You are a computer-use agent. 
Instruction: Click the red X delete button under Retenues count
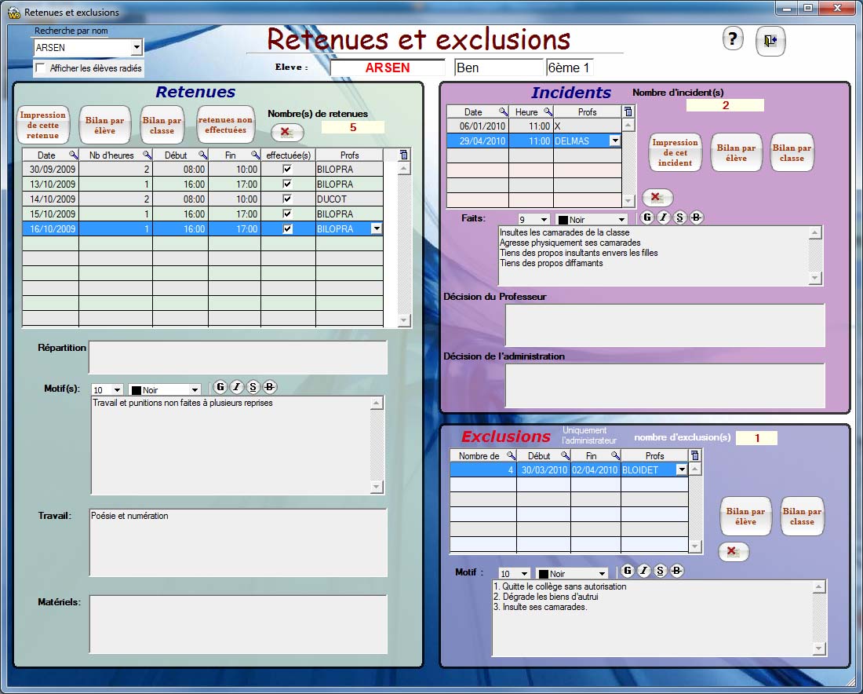point(286,132)
